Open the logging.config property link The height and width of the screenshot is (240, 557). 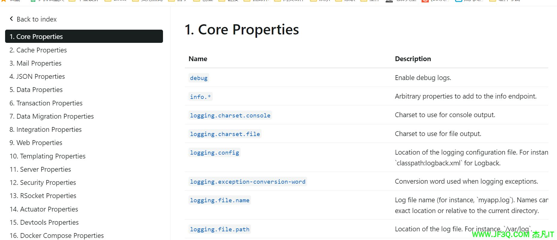(x=214, y=153)
